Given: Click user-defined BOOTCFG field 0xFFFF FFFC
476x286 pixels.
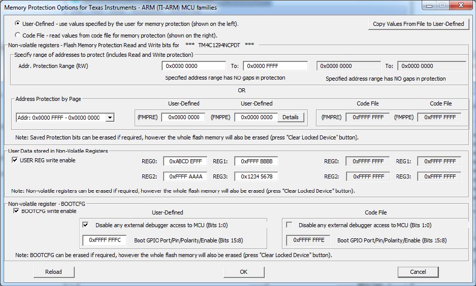Looking at the screenshot, I should [105, 240].
